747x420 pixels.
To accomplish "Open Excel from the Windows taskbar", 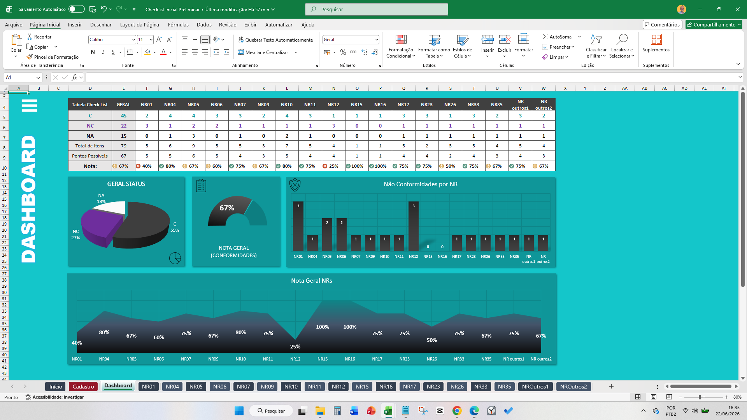I will 388,411.
